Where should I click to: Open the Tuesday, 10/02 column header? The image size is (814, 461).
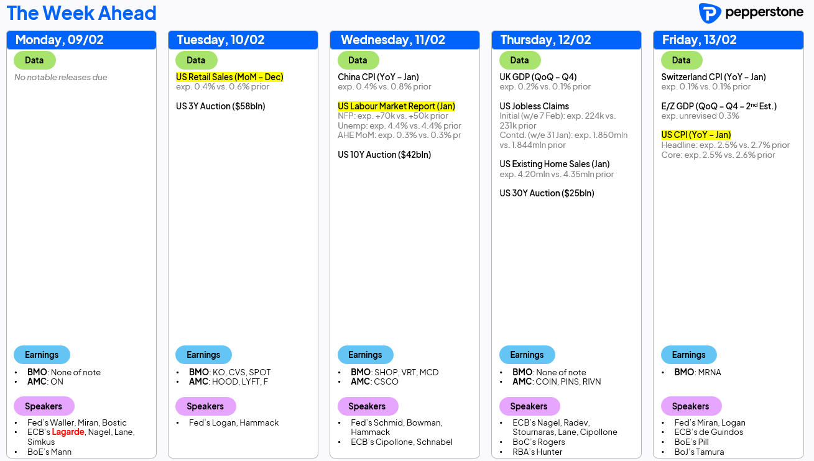coord(243,40)
